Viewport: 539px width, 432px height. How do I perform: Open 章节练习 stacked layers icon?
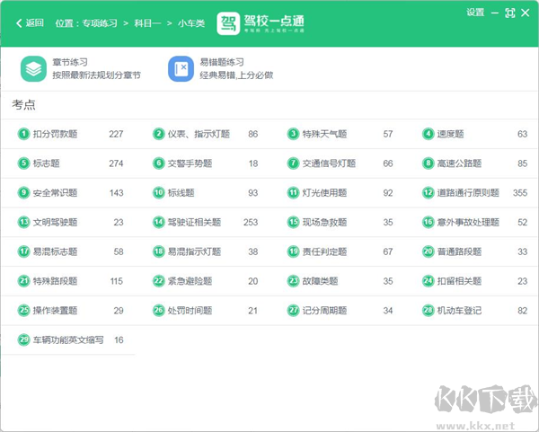point(33,69)
